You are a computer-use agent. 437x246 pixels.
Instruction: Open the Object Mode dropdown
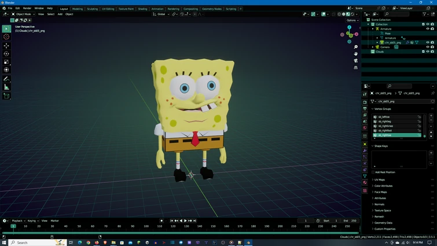pos(23,14)
